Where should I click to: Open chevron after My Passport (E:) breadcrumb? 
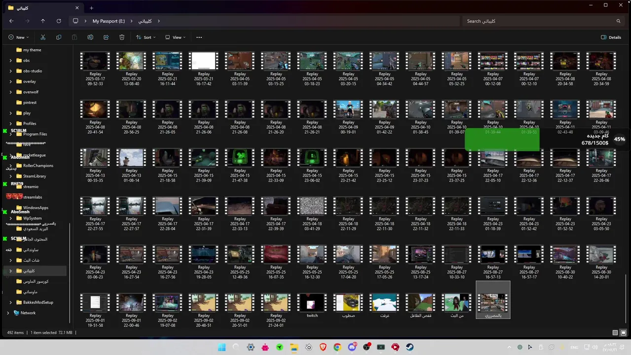pos(131,21)
